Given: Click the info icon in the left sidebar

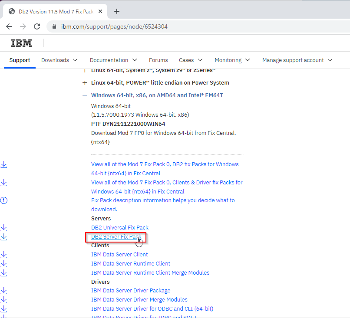Looking at the screenshot, I should coord(4,200).
